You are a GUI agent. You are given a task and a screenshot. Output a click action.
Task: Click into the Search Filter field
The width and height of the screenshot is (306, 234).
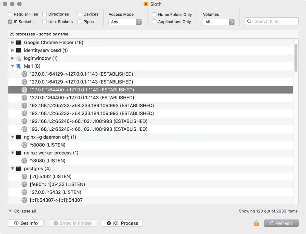[x=272, y=21]
